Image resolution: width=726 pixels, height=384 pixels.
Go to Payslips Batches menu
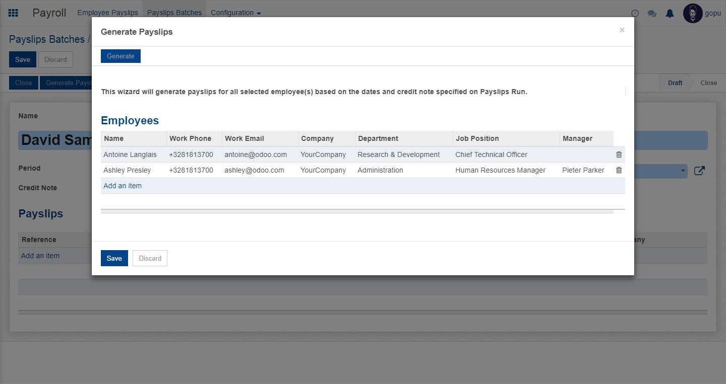[x=174, y=13]
